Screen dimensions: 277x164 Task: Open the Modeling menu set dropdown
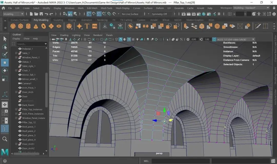13,14
